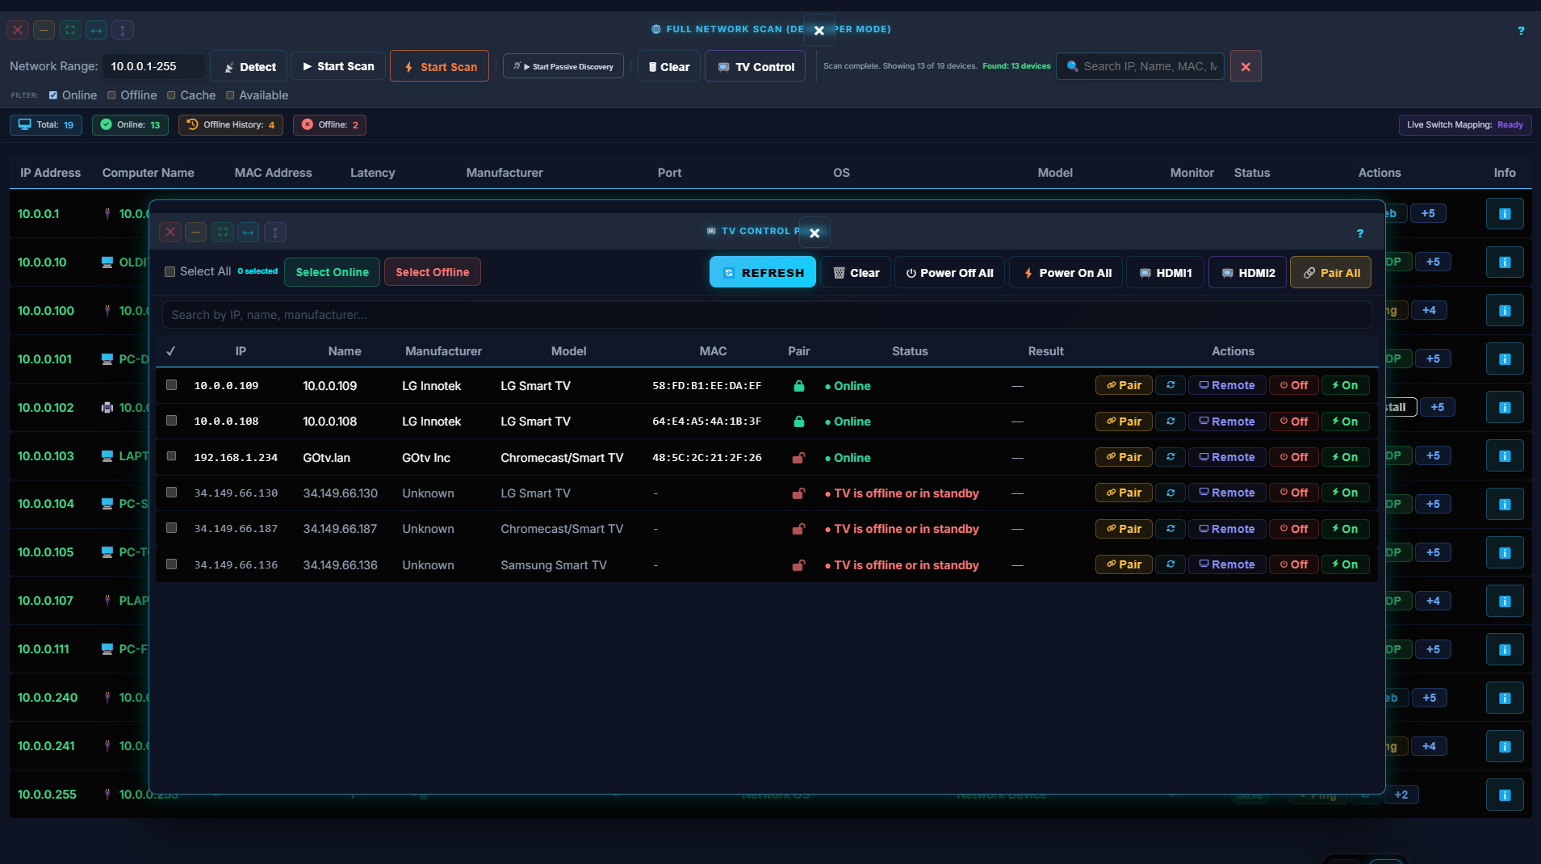The image size is (1541, 864).
Task: Click horizontal expand icon in main window titlebar
Action: (x=96, y=31)
